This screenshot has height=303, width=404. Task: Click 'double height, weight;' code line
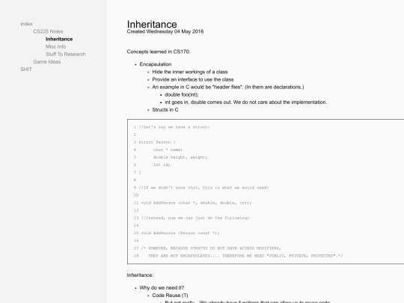click(180, 157)
